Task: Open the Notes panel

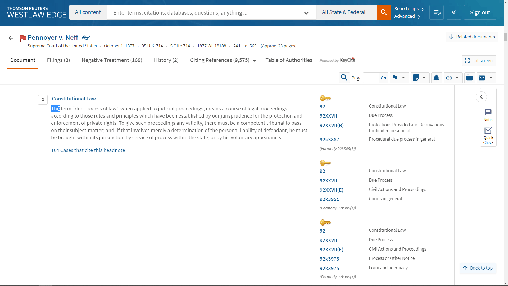Action: pyautogui.click(x=488, y=114)
